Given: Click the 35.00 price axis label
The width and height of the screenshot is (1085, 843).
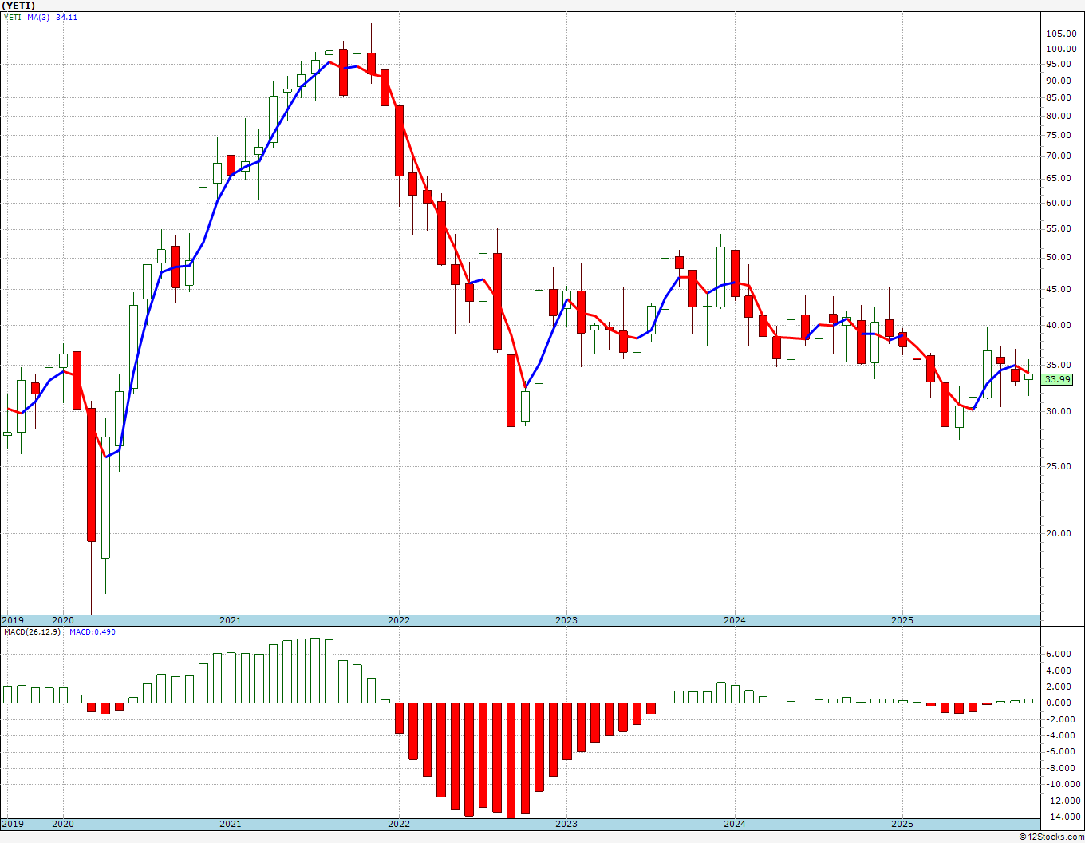Looking at the screenshot, I should point(1060,366).
